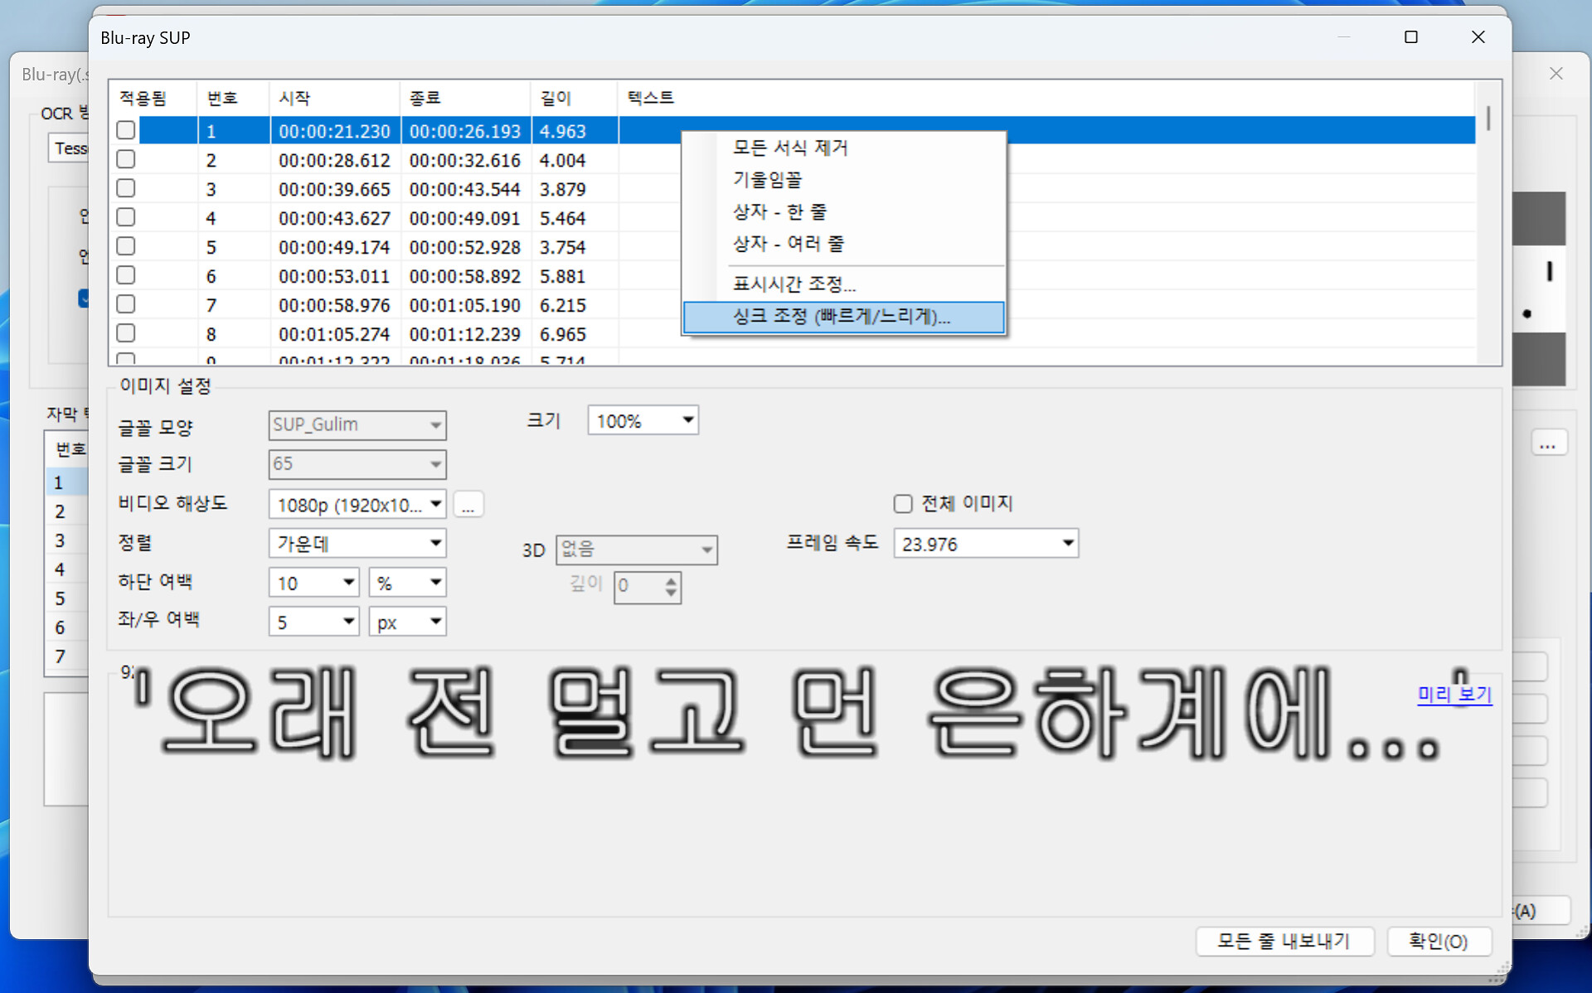The width and height of the screenshot is (1592, 993).
Task: Close the background Blu-ray window
Action: [1556, 74]
